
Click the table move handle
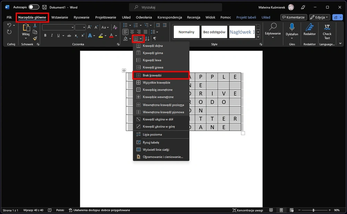coord(124,71)
